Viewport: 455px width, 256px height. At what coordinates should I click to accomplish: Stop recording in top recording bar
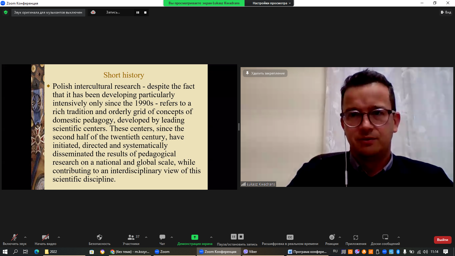(145, 13)
